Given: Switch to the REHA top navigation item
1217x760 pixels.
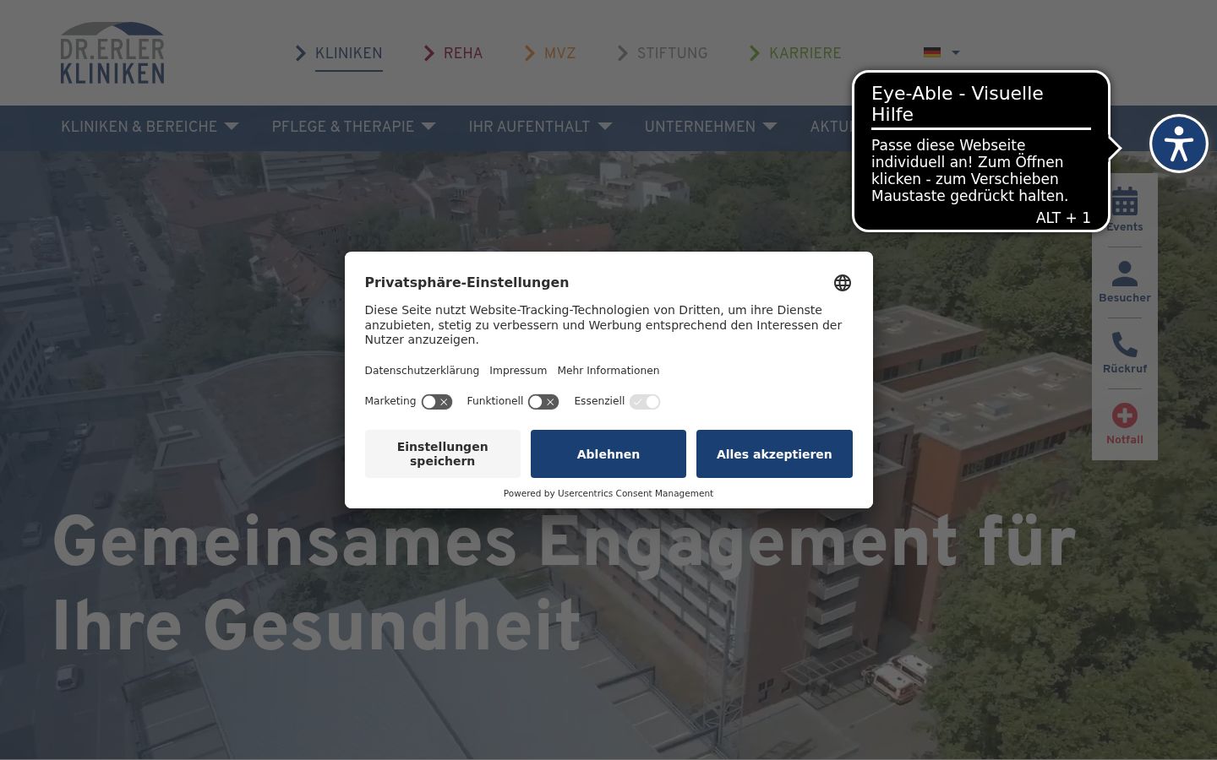Looking at the screenshot, I should pyautogui.click(x=453, y=53).
